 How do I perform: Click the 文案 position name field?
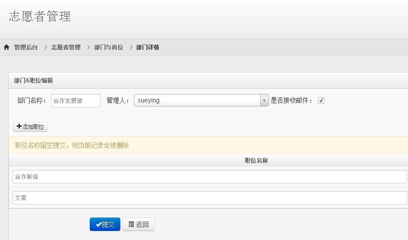coord(210,198)
